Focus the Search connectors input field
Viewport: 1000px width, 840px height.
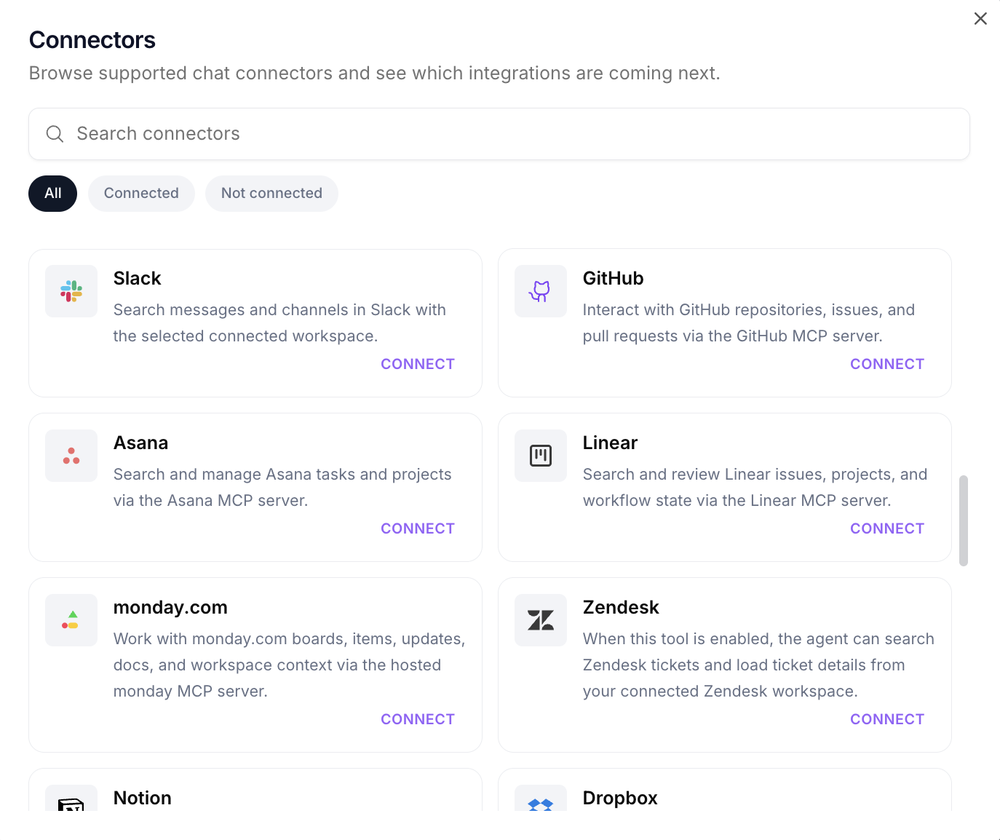509,134
